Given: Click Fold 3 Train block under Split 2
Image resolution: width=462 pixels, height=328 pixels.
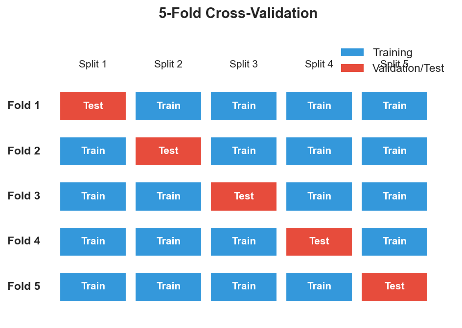Looking at the screenshot, I should click(168, 196).
